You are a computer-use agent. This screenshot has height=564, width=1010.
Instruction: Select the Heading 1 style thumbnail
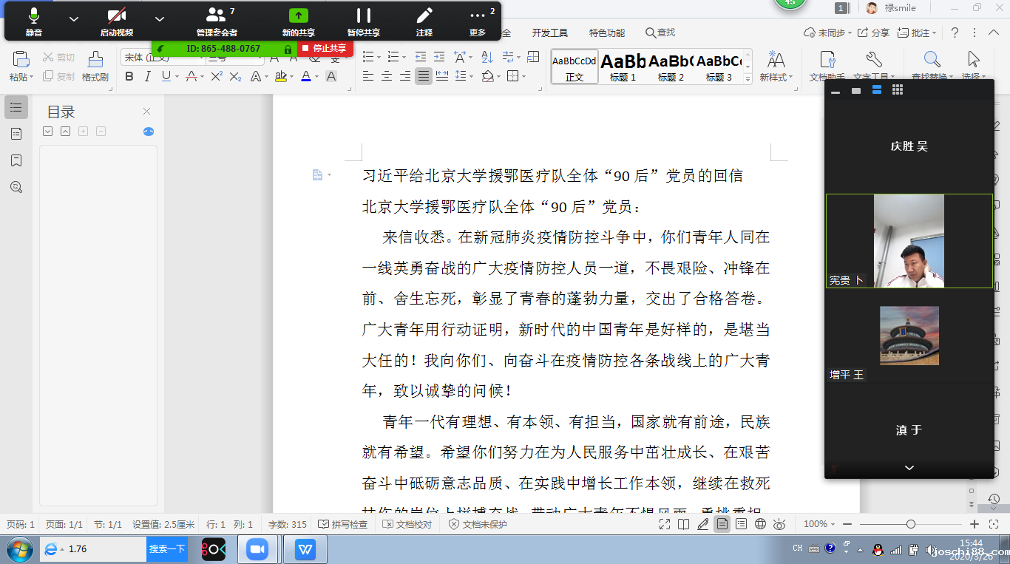coord(623,67)
